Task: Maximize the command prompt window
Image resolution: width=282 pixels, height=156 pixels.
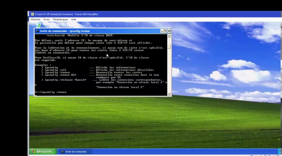Action: (165, 31)
